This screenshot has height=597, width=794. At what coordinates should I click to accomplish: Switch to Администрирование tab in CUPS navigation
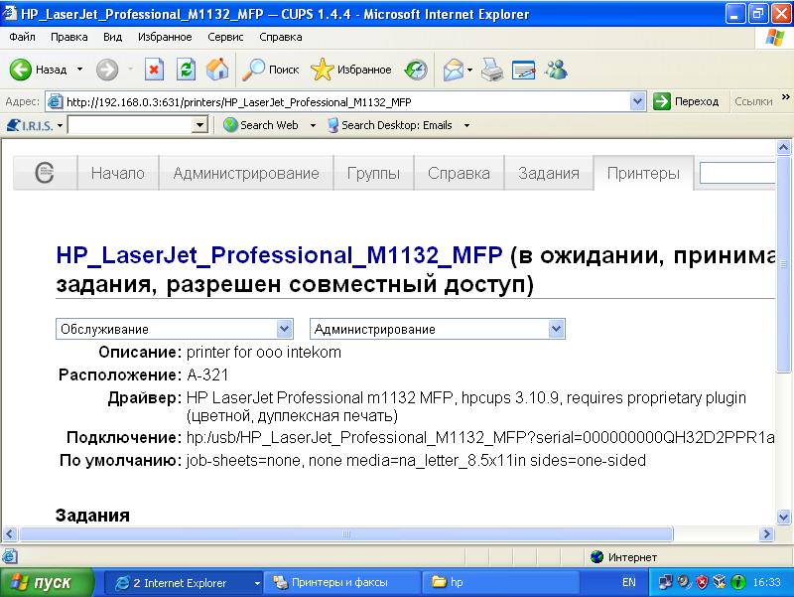click(x=246, y=173)
